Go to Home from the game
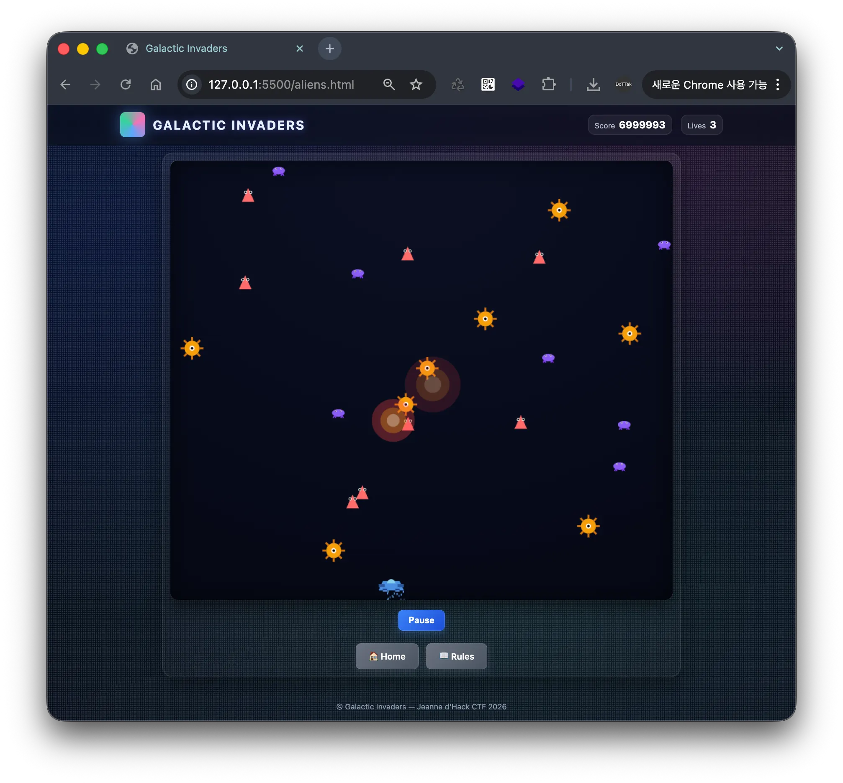Image resolution: width=843 pixels, height=783 pixels. pos(387,656)
